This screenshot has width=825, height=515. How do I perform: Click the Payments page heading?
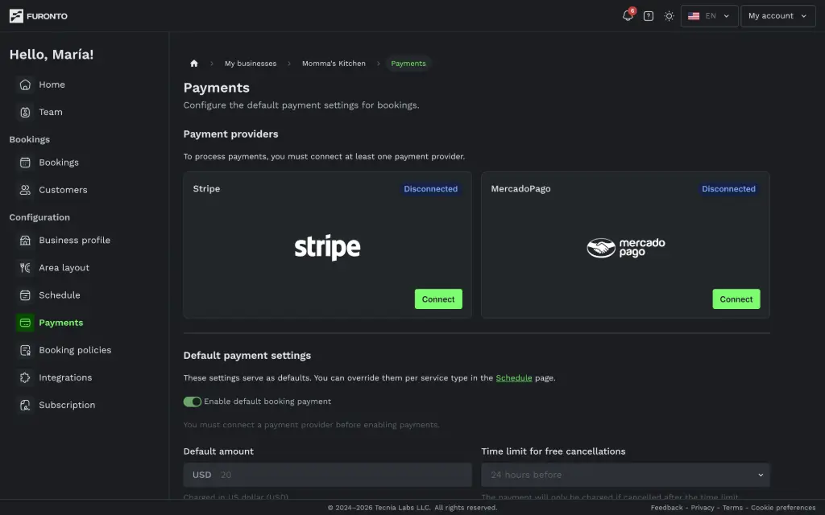coord(216,88)
